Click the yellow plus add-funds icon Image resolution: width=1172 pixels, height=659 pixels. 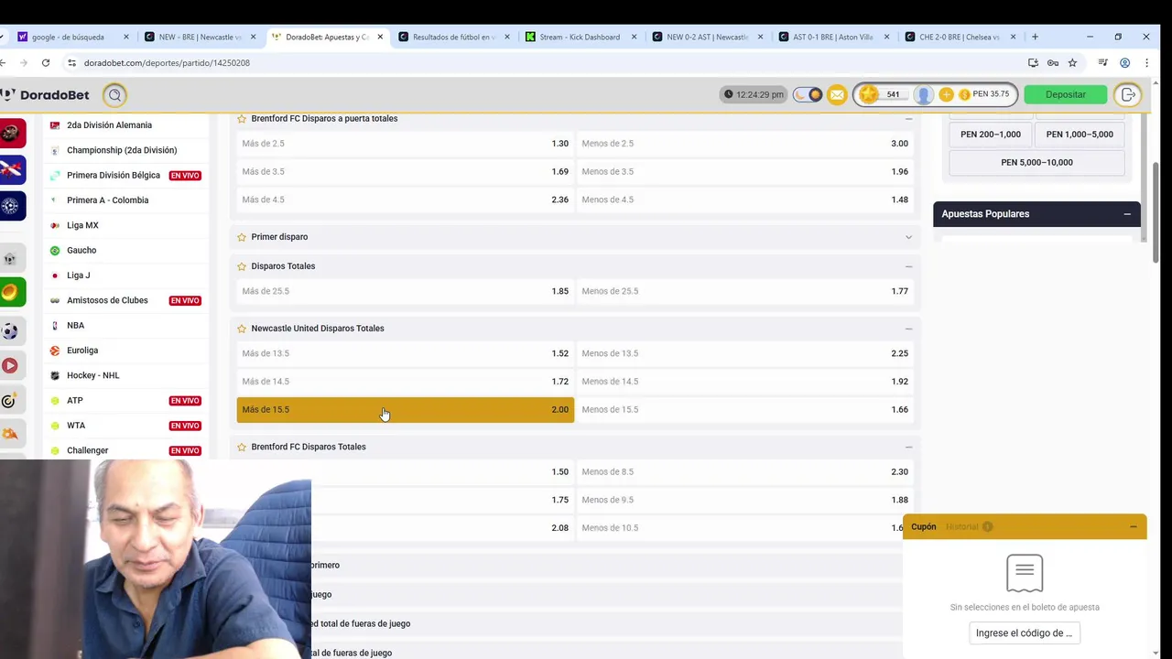coord(946,94)
